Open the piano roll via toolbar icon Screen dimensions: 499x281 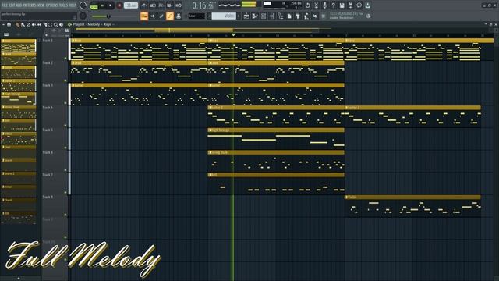pos(255,16)
